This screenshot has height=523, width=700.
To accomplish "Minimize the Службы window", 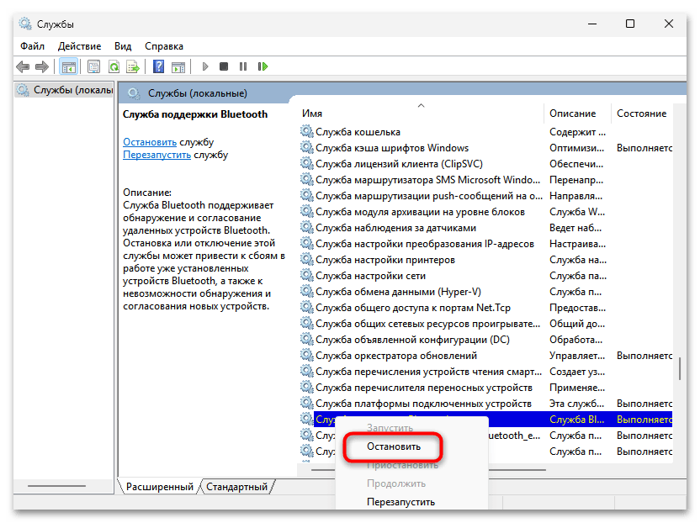I will 592,24.
